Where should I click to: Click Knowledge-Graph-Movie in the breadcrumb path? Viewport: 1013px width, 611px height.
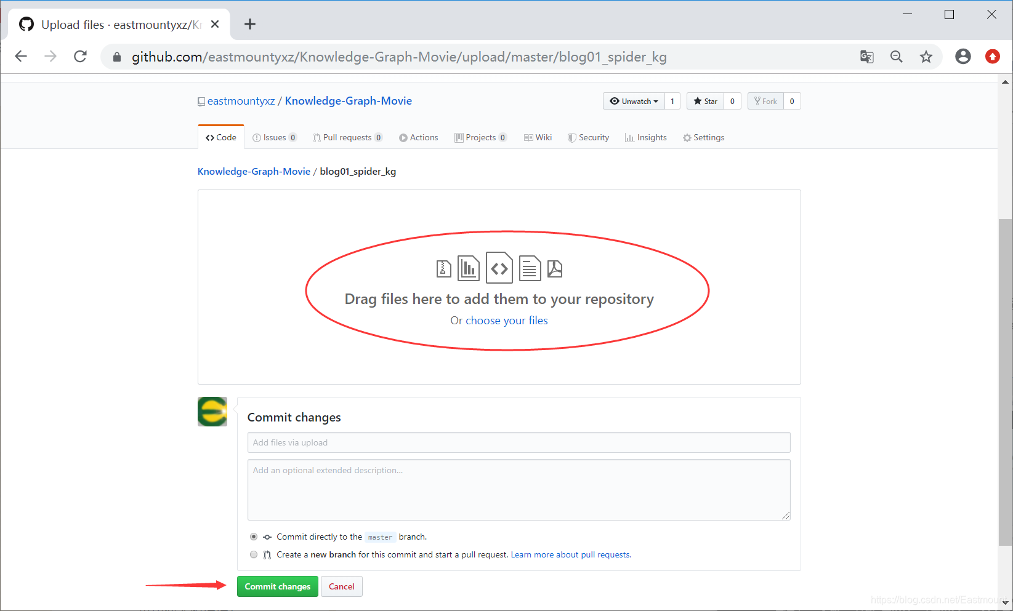(254, 171)
